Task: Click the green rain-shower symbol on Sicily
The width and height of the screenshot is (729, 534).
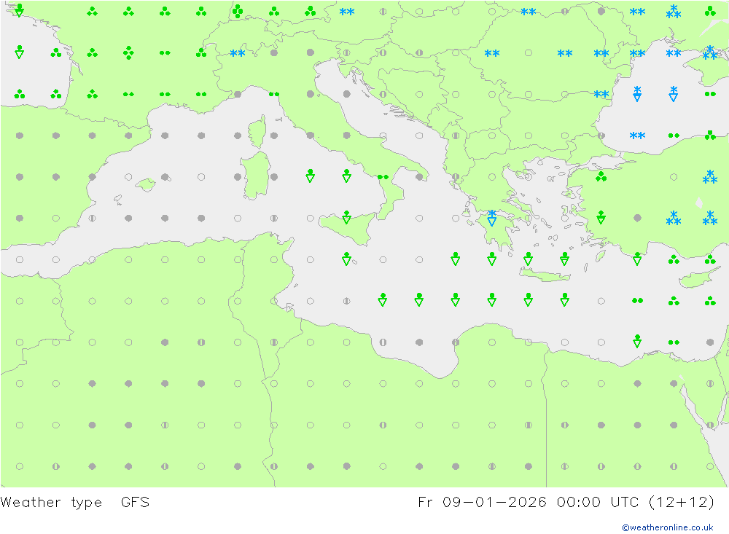Action: [346, 217]
